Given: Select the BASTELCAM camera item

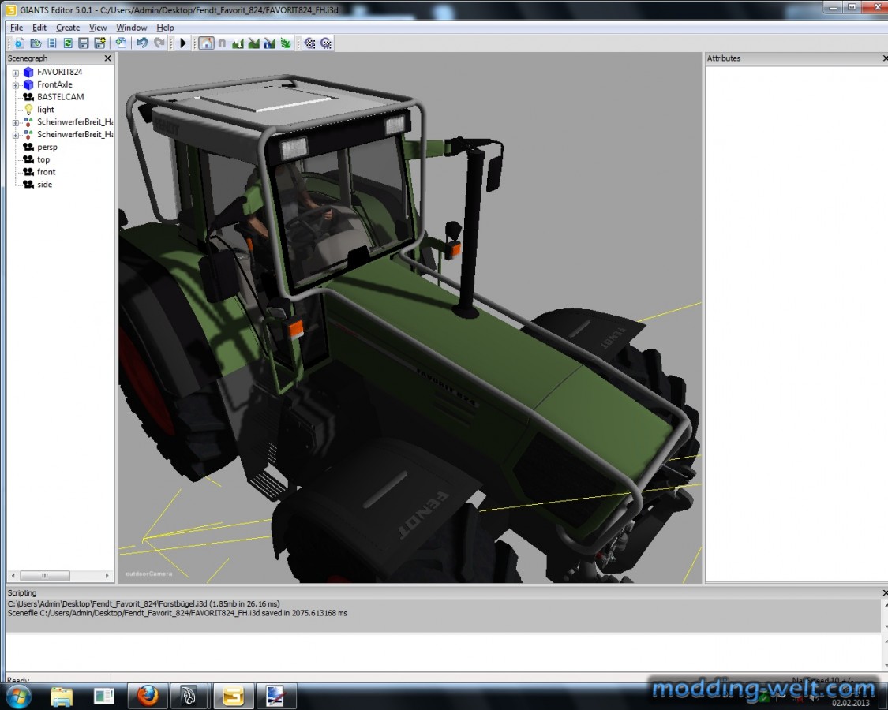Looking at the screenshot, I should pyautogui.click(x=61, y=97).
